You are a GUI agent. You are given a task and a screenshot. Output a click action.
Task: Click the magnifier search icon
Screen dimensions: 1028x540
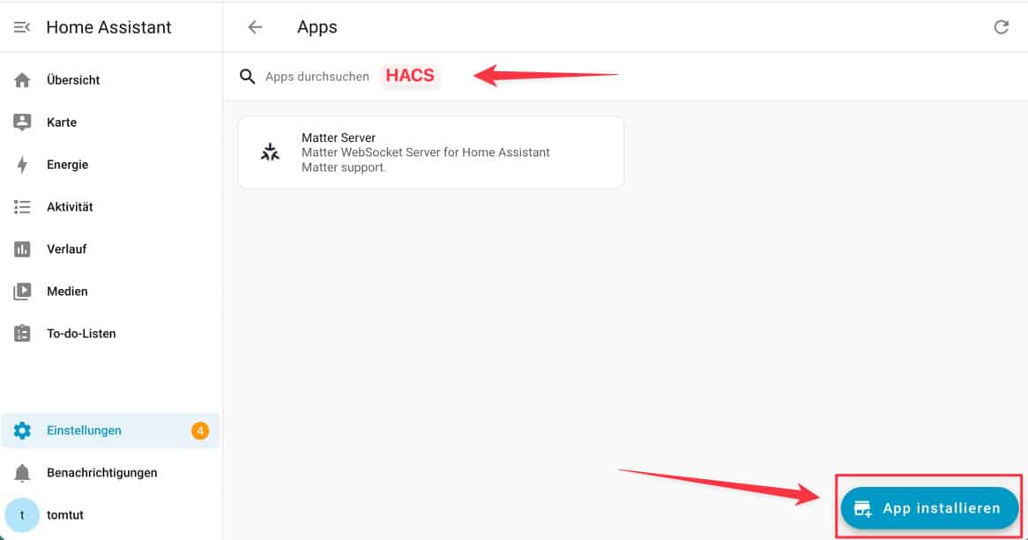coord(248,77)
